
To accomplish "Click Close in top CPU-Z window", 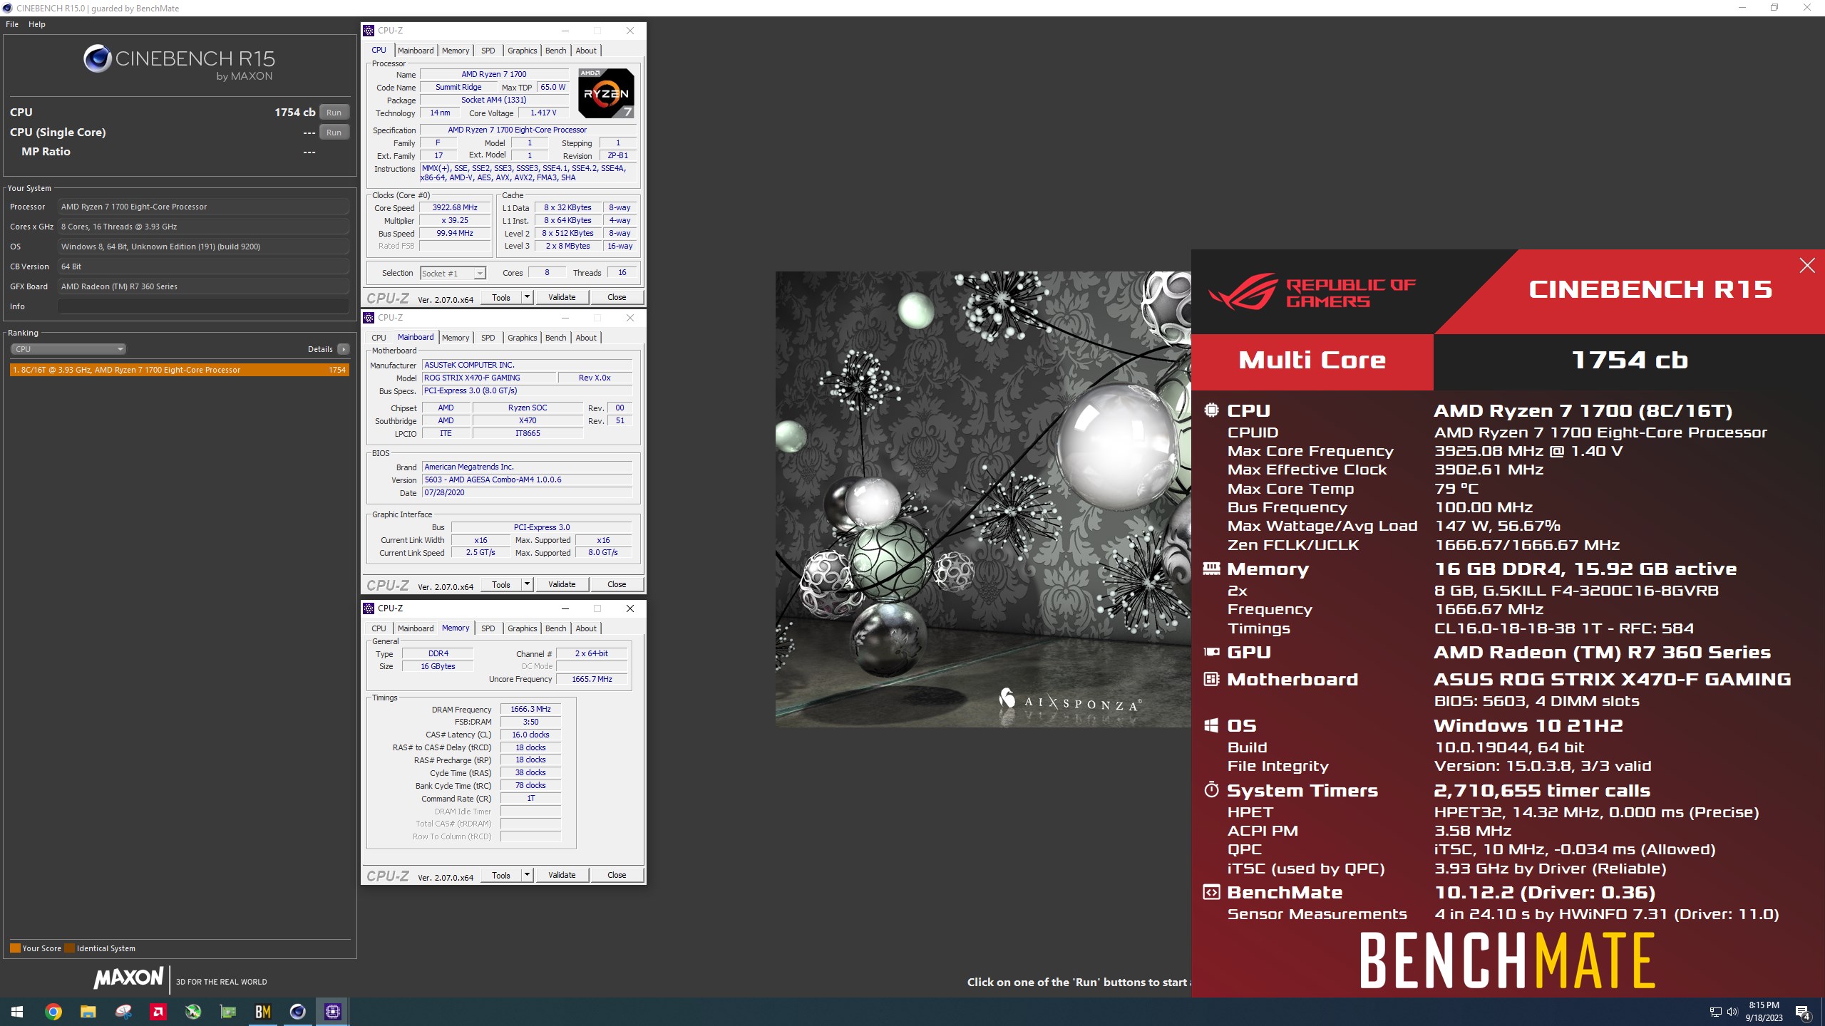I will (617, 297).
